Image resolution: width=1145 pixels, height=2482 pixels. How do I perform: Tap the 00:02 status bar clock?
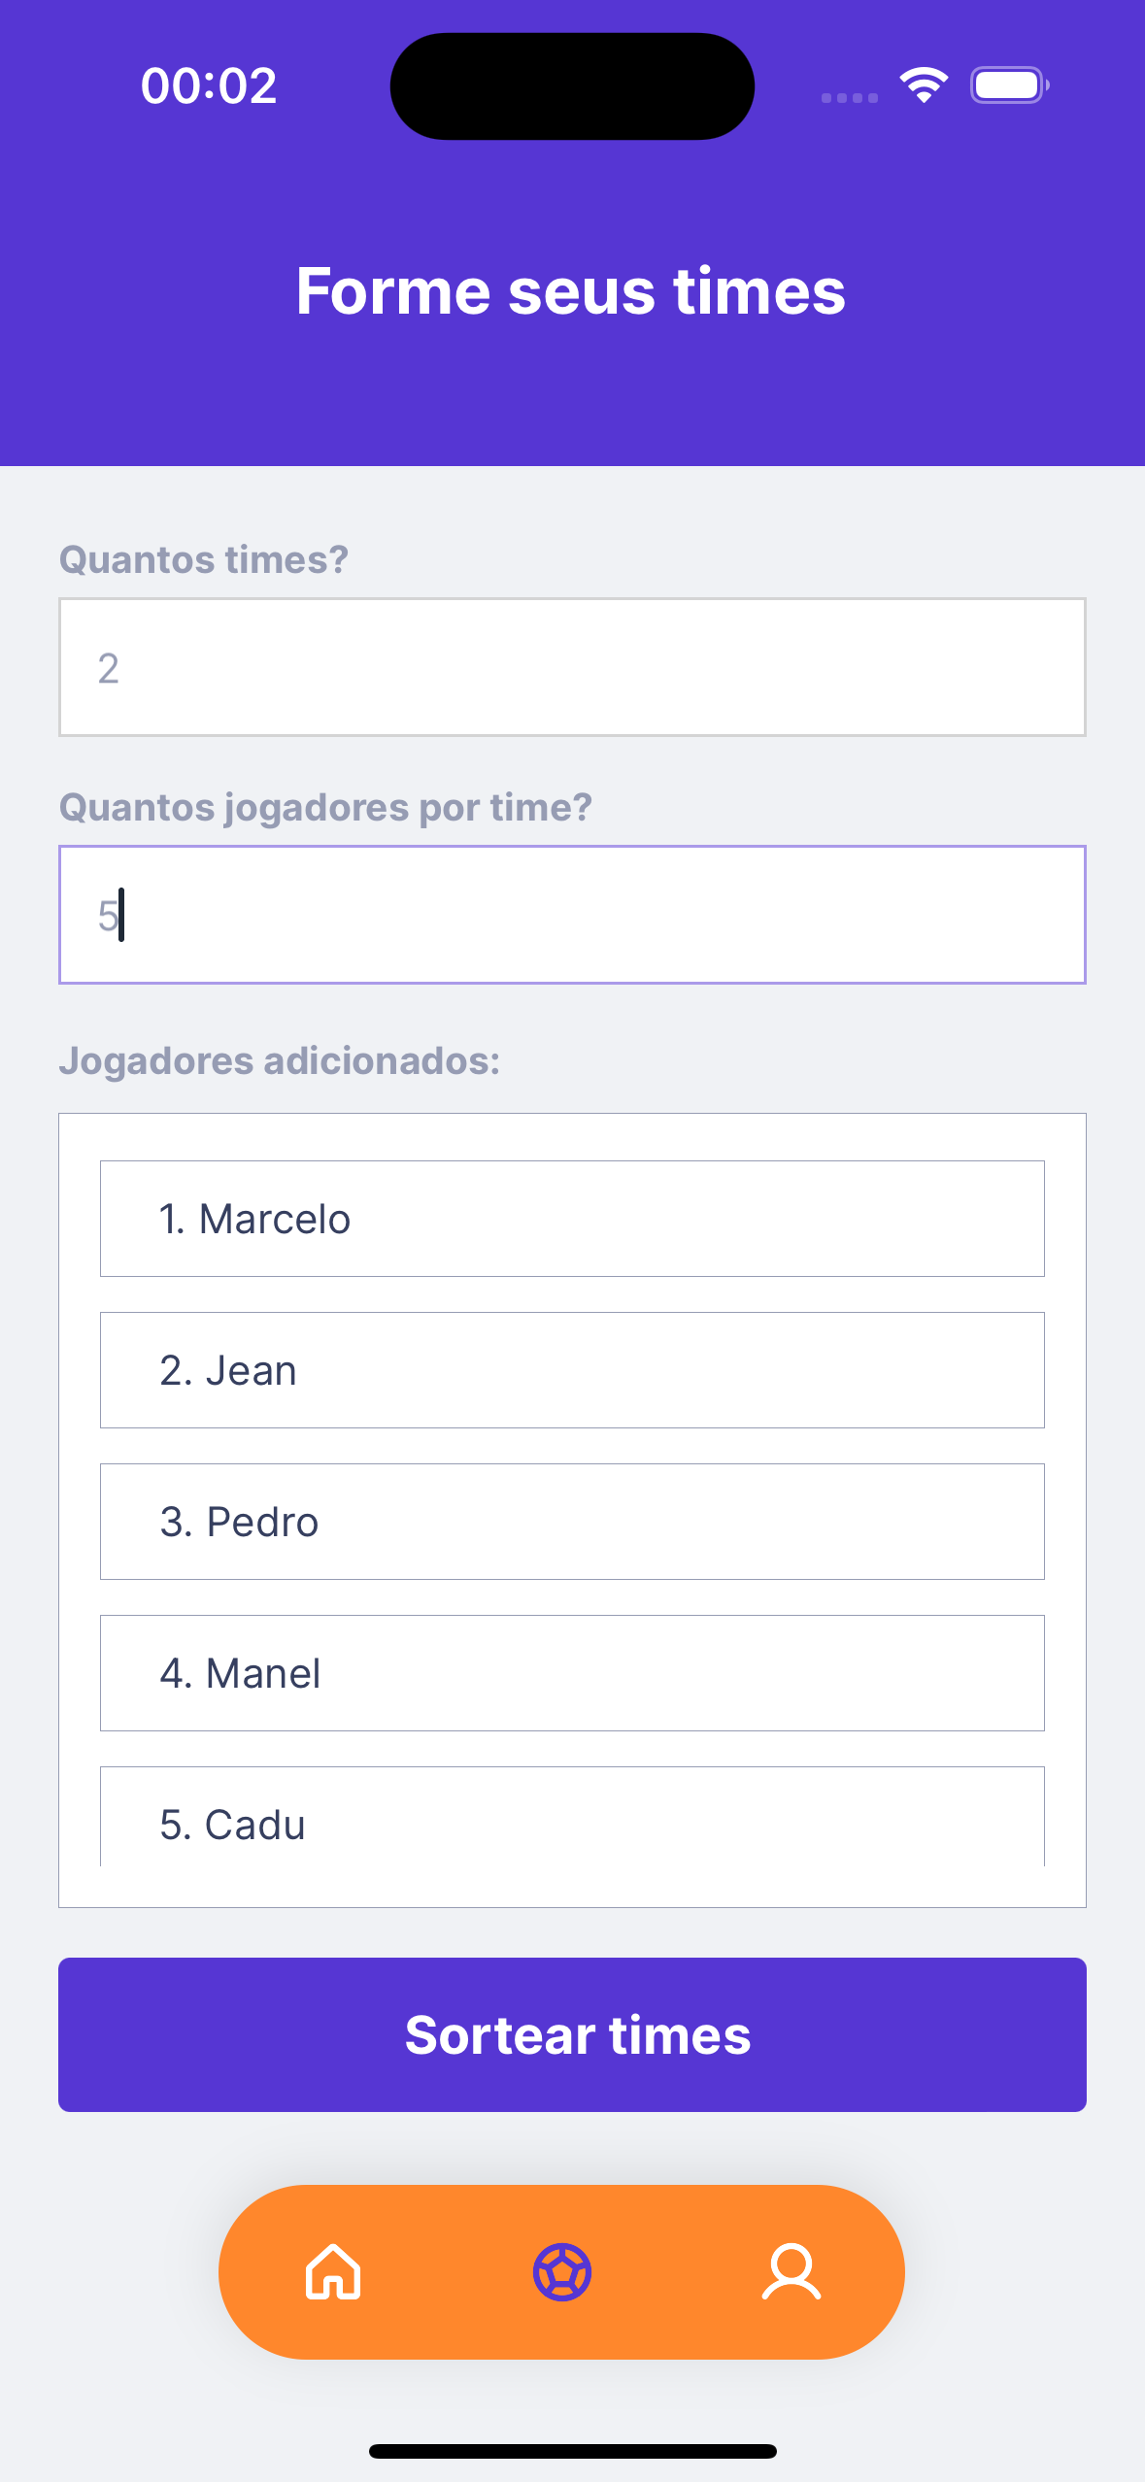pyautogui.click(x=209, y=85)
